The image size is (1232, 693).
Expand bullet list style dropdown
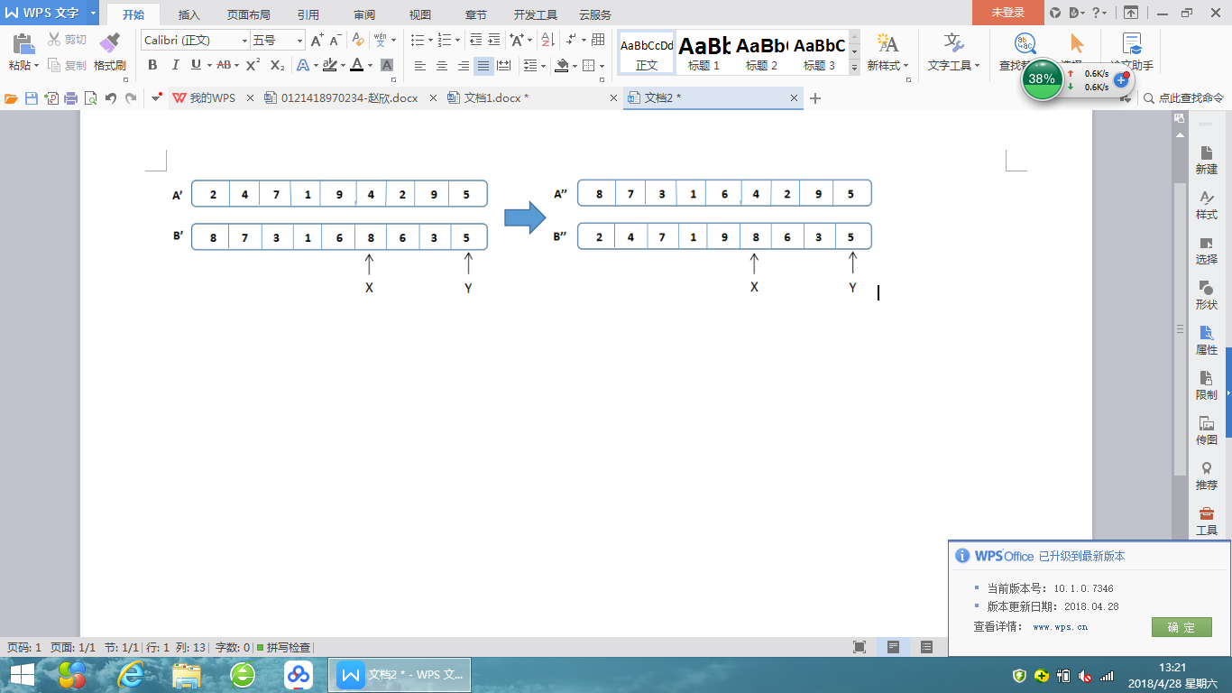coord(429,40)
